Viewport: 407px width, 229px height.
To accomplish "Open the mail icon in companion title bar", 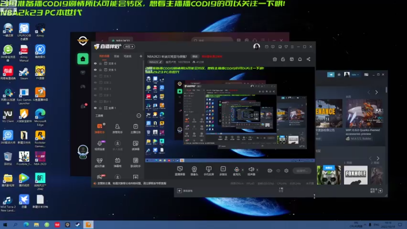I will coord(267,47).
